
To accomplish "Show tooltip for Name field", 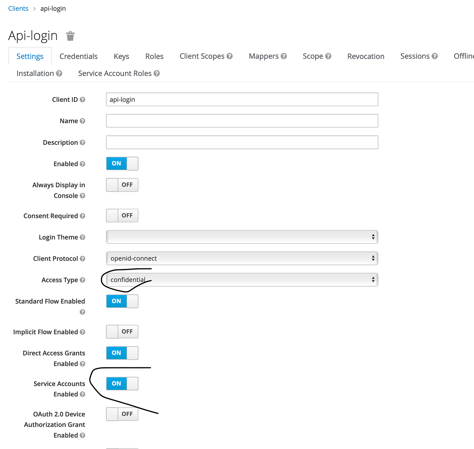I will tap(82, 121).
